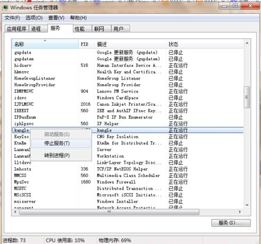Image resolution: width=261 pixels, height=244 pixels.
Task: Click the Windows CardSpace description
Action: (x=118, y=98)
